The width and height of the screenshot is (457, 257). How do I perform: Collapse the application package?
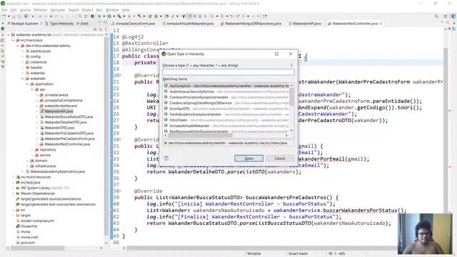27,84
